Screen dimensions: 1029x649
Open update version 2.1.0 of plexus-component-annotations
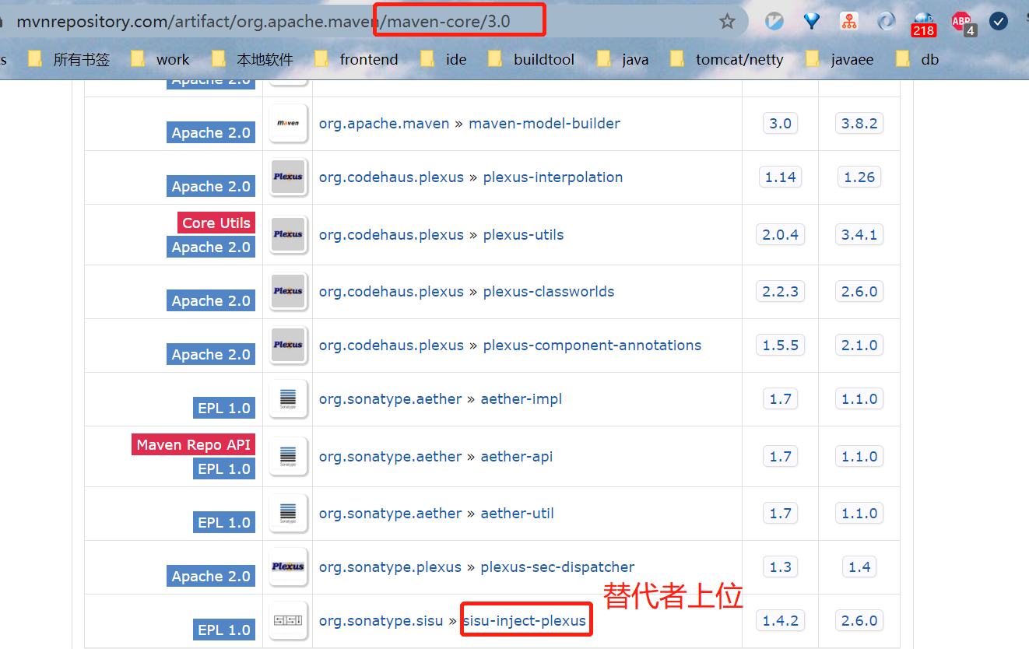coord(859,345)
